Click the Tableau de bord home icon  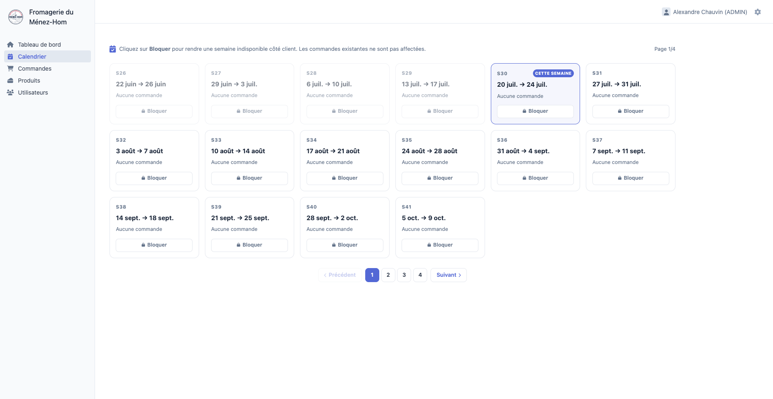10,45
